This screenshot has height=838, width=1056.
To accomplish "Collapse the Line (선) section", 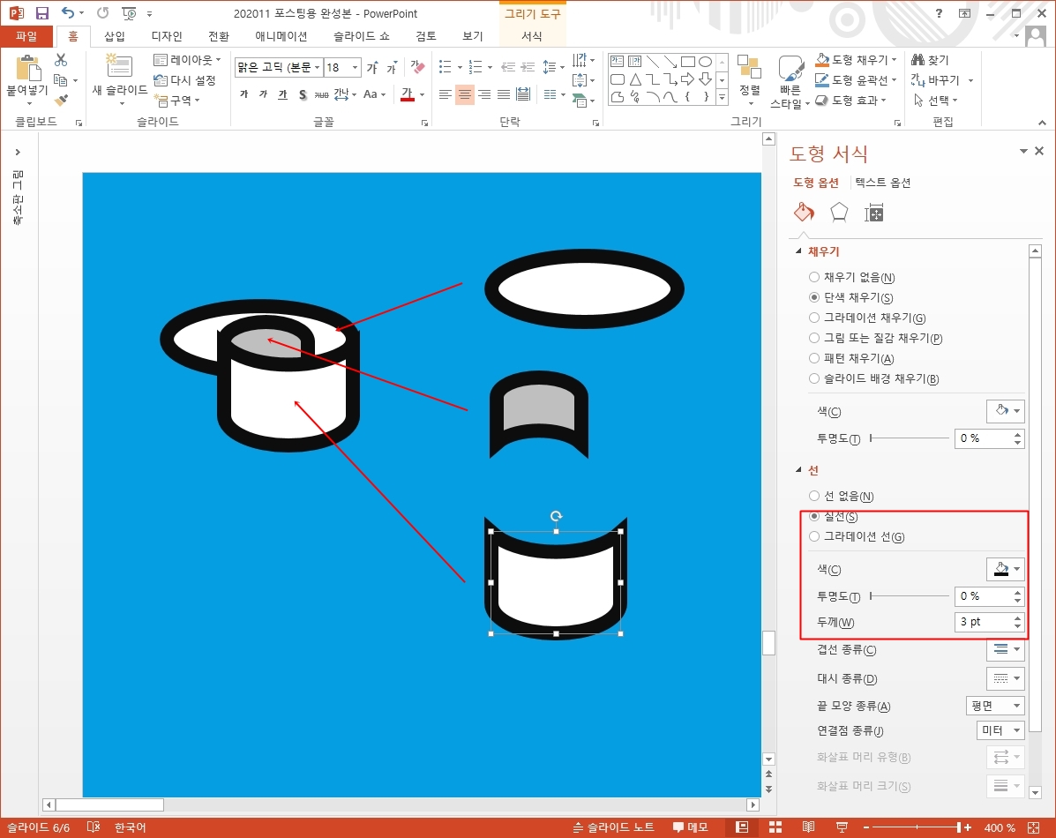I will 798,469.
